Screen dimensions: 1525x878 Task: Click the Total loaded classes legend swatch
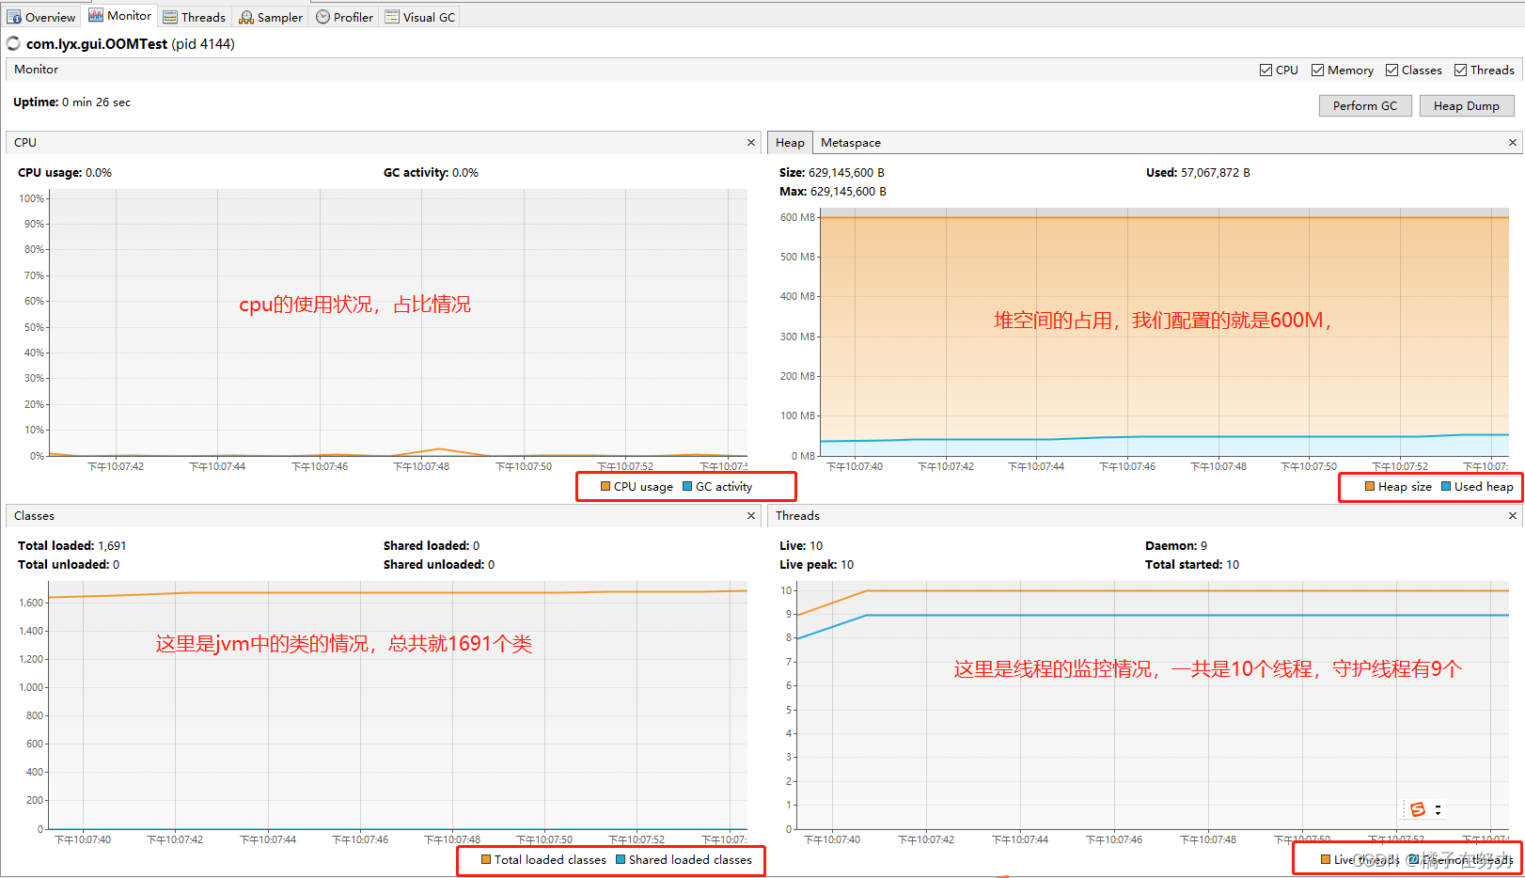(486, 859)
